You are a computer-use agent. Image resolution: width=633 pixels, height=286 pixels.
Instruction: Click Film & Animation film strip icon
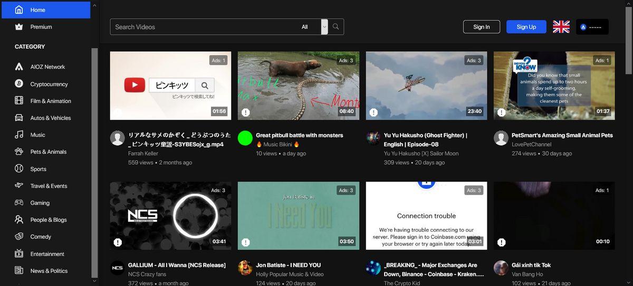19,101
